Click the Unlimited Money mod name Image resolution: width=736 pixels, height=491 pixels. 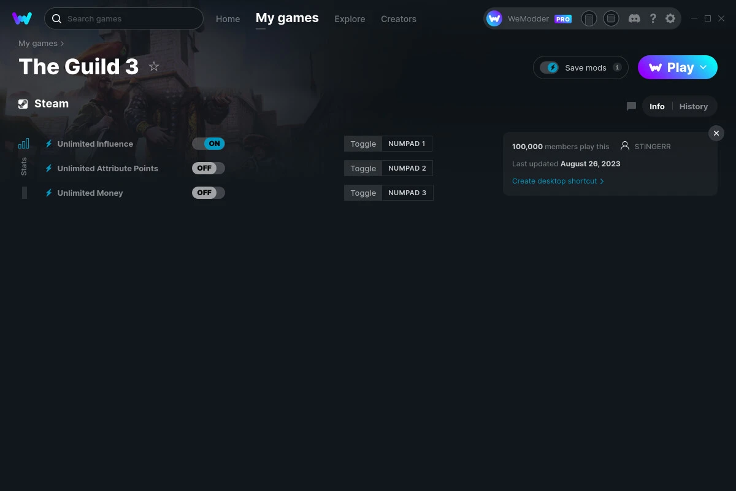tap(90, 193)
